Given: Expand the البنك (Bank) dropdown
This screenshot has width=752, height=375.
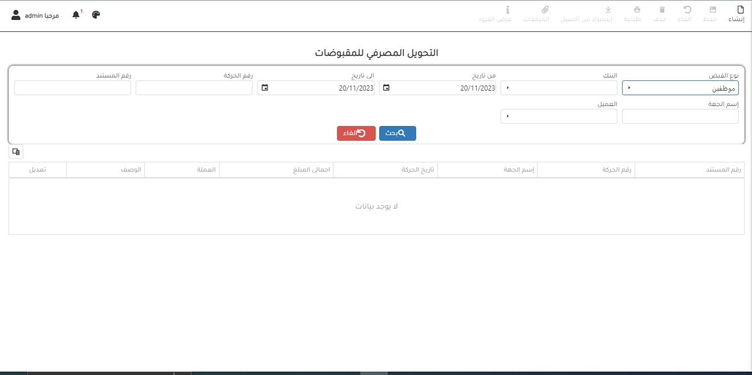Looking at the screenshot, I should point(507,88).
